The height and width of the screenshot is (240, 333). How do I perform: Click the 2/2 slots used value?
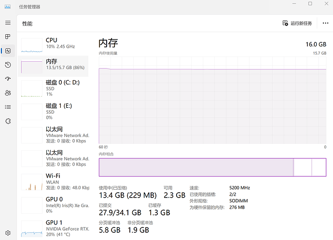click(233, 194)
